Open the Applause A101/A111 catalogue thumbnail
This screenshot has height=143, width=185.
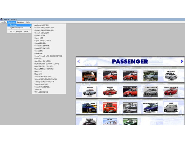(89, 76)
